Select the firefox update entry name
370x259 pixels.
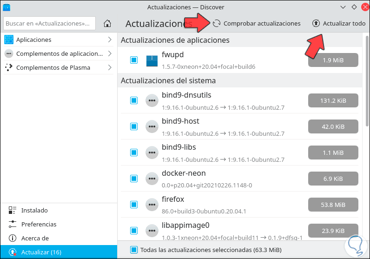173,199
